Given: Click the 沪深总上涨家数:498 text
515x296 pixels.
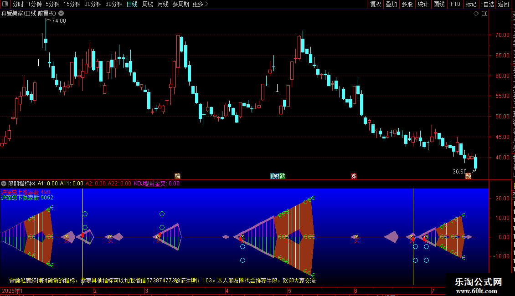Looking at the screenshot, I should [25, 192].
